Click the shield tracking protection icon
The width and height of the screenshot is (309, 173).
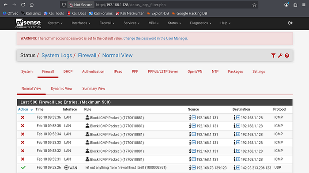coord(64,5)
